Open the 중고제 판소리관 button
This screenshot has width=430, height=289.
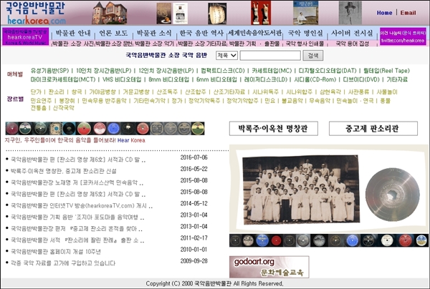click(x=363, y=129)
